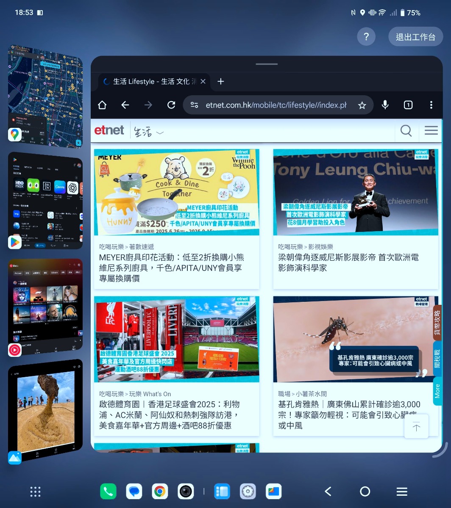This screenshot has height=508, width=451.
Task: Read 基孔肯雅熱 article headline
Action: (349, 415)
